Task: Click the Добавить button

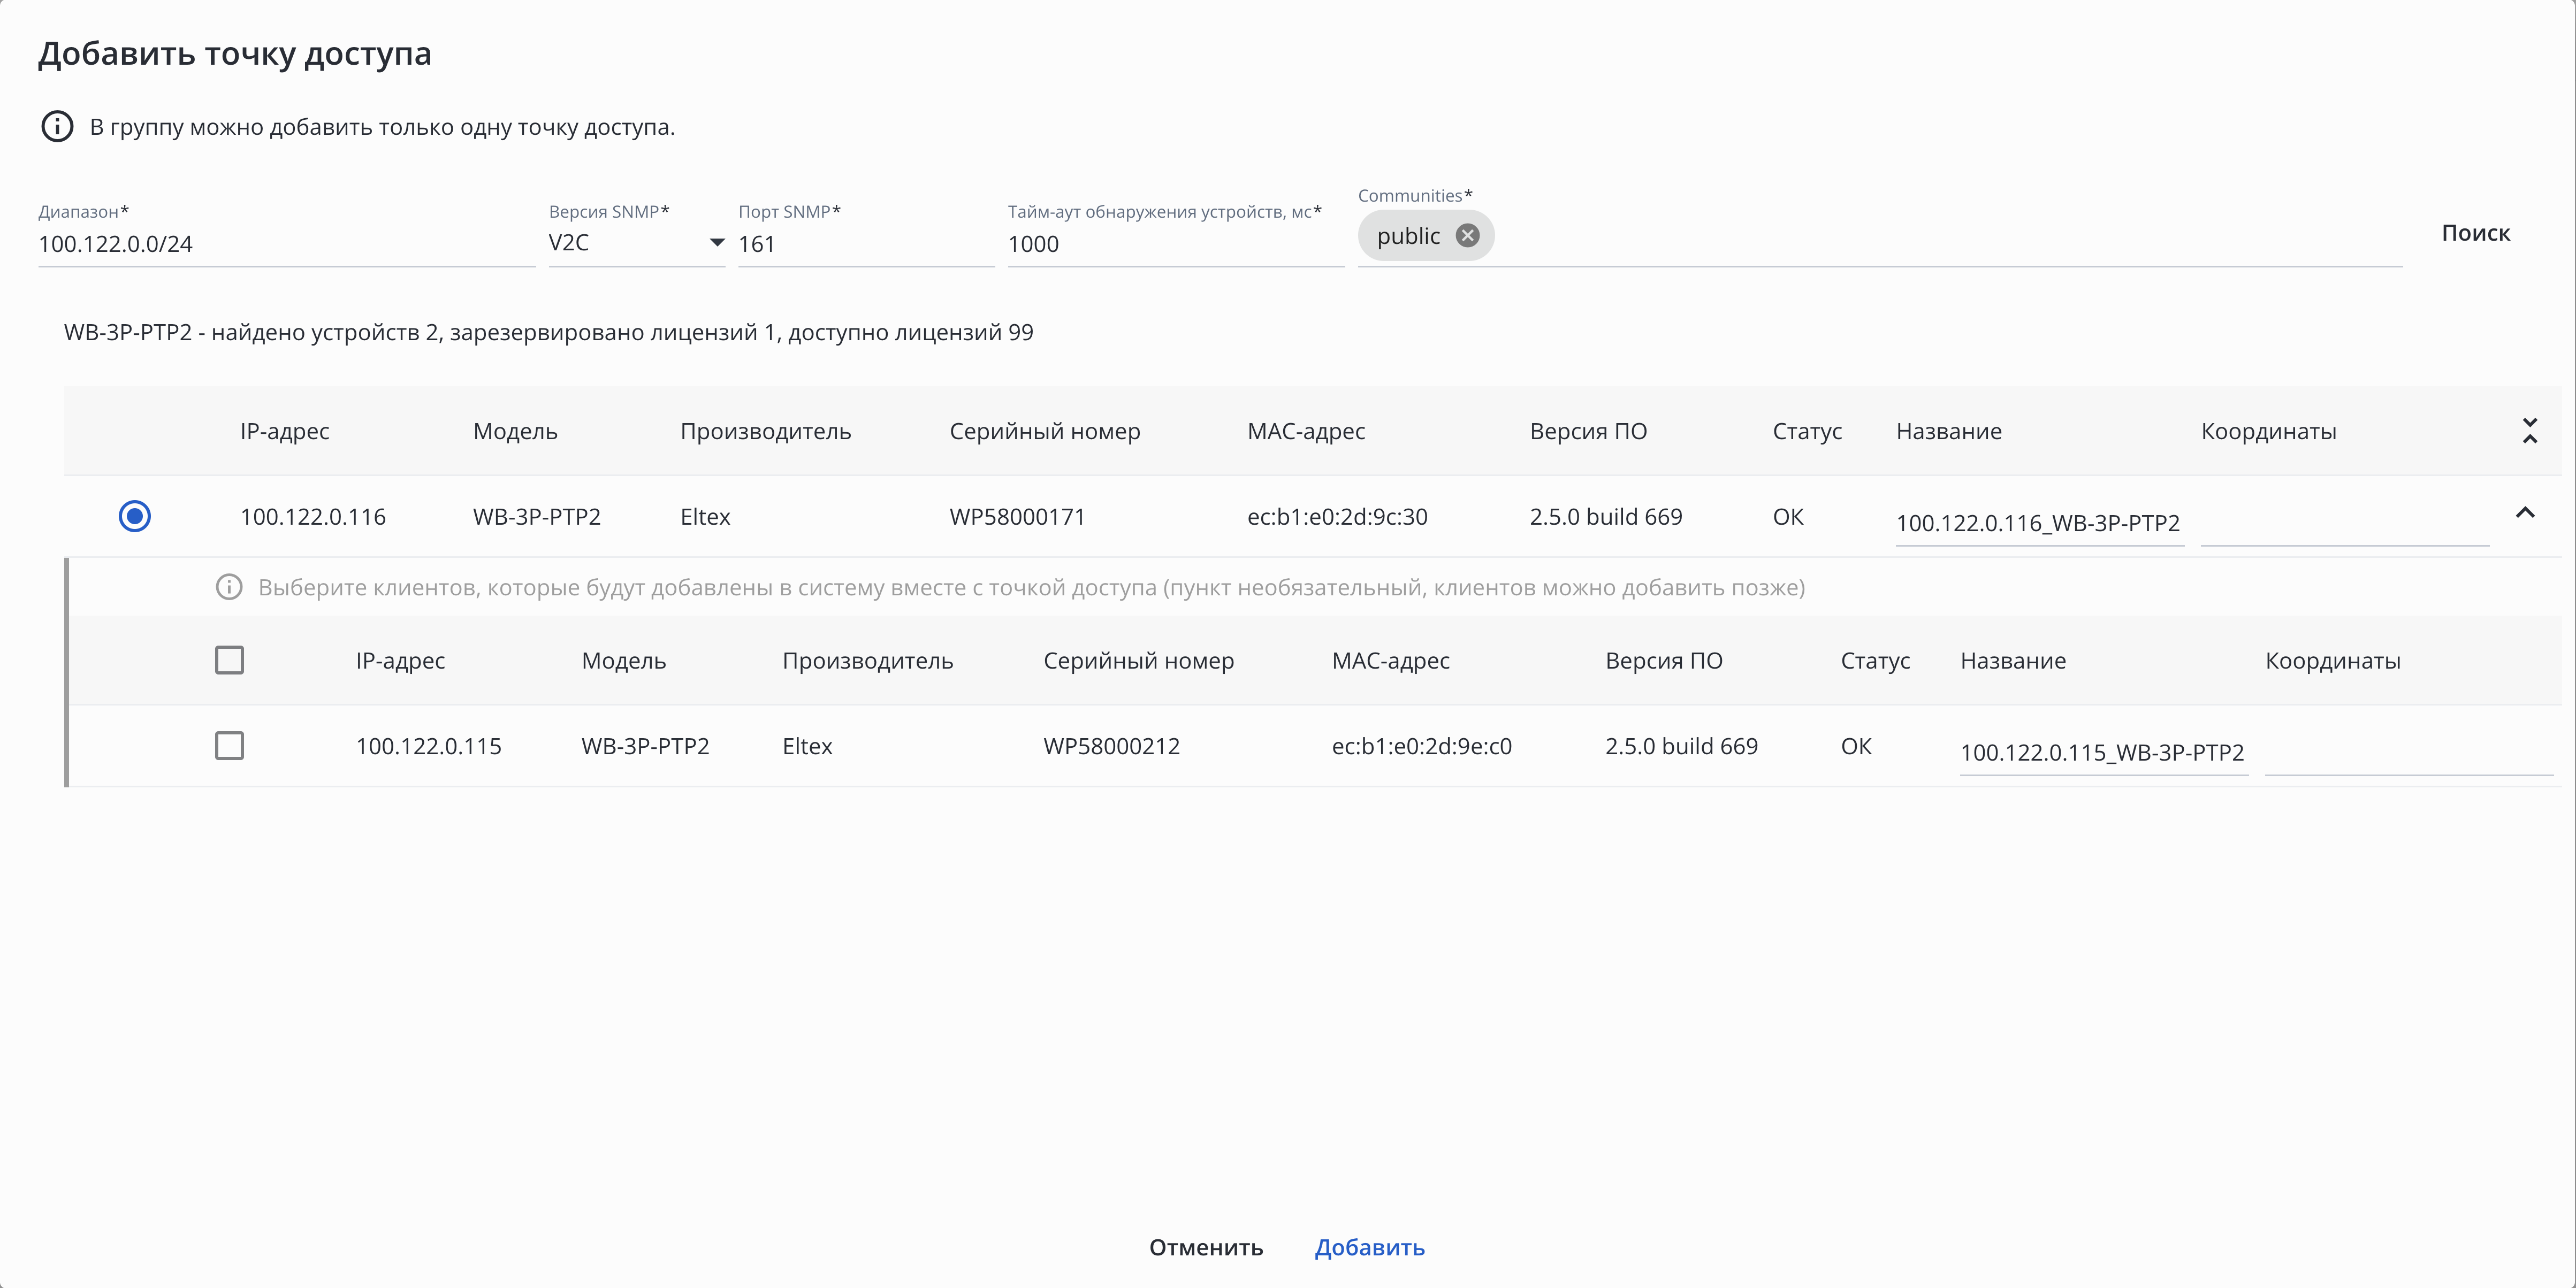Action: point(1369,1247)
